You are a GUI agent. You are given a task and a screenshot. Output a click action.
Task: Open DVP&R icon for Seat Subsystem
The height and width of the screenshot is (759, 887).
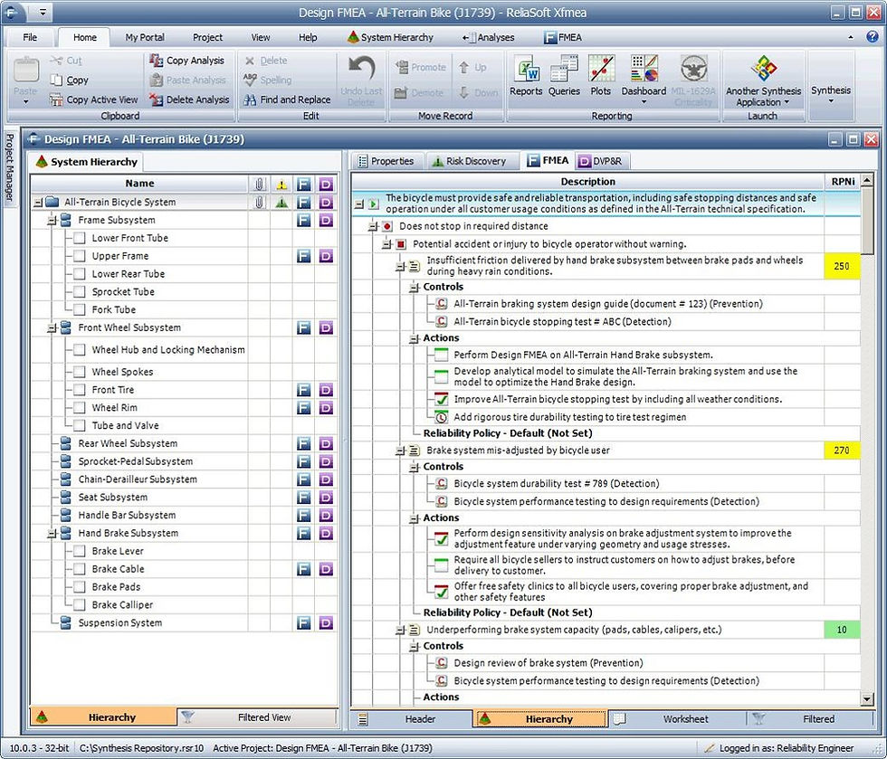click(326, 498)
